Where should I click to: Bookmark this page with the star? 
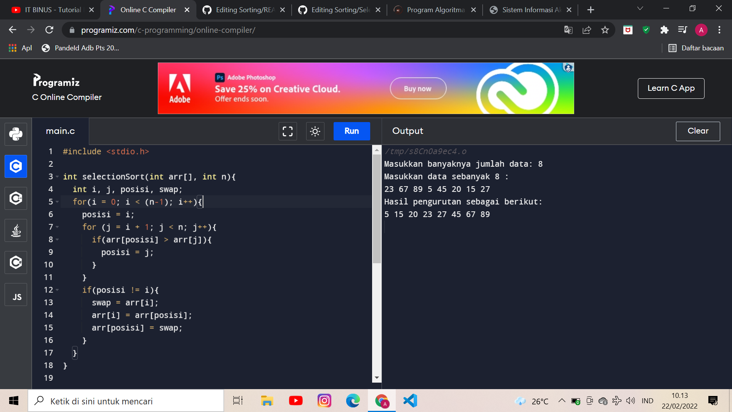click(x=605, y=30)
